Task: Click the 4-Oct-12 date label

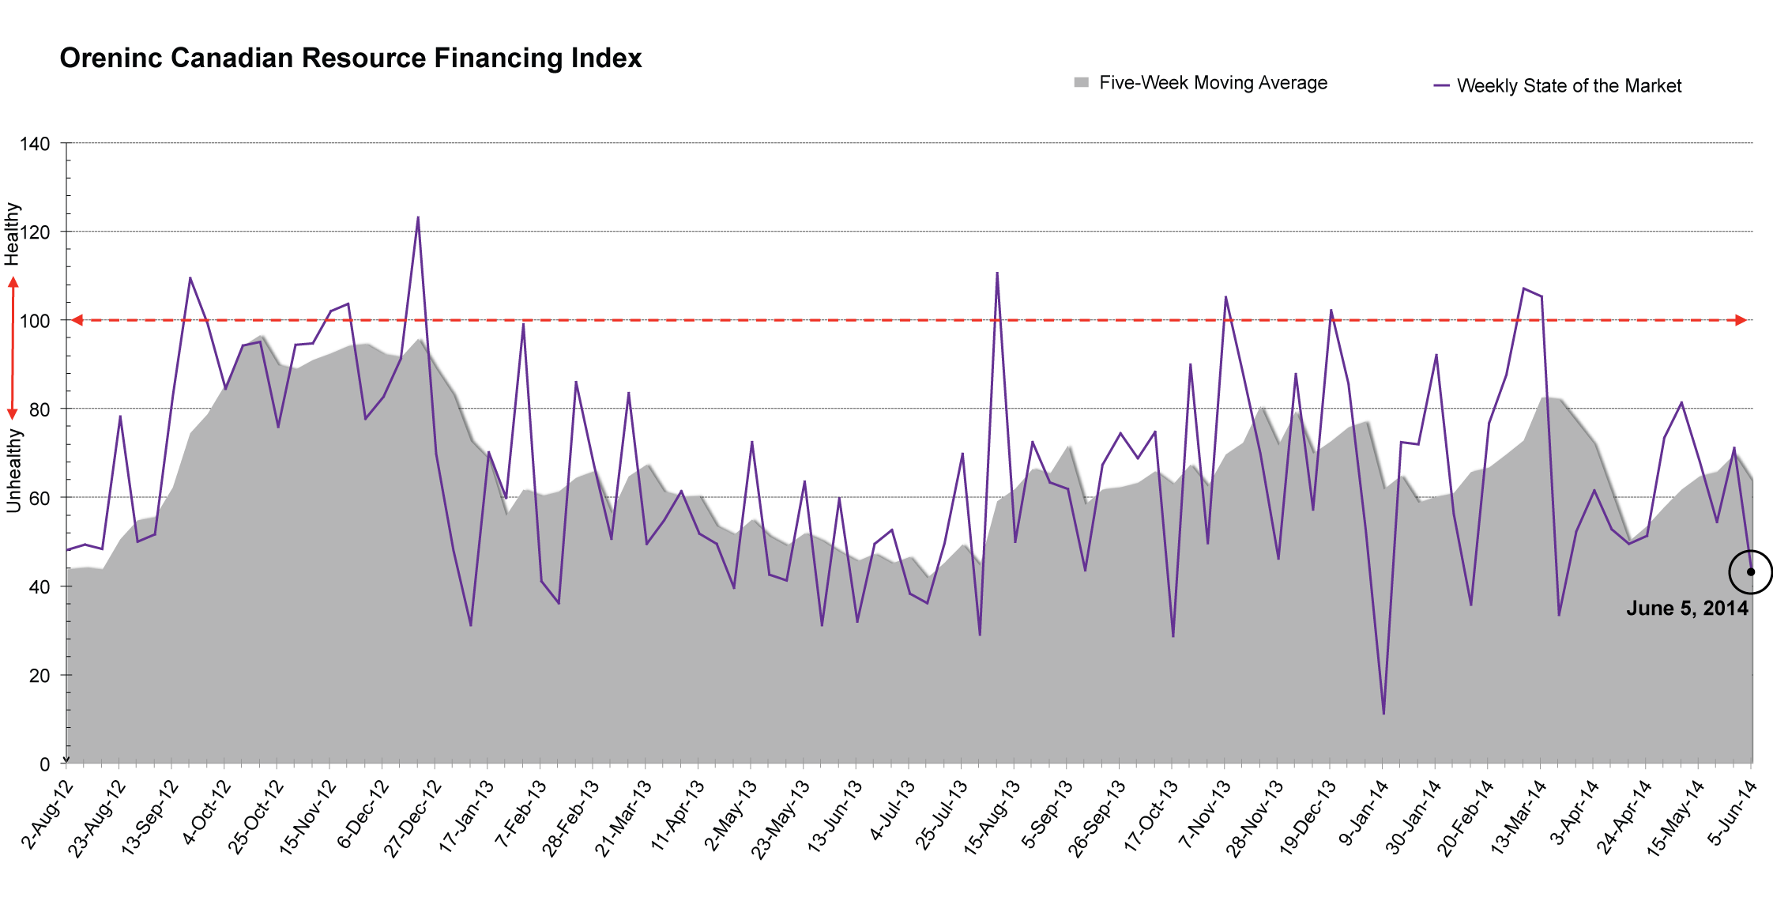Action: 206,812
